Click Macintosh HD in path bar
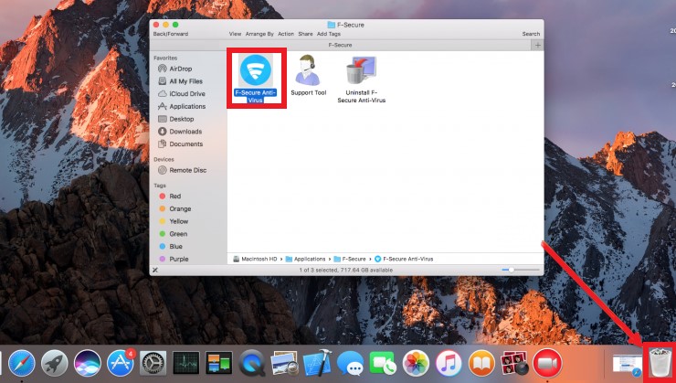Image resolution: width=676 pixels, height=383 pixels. pos(255,259)
